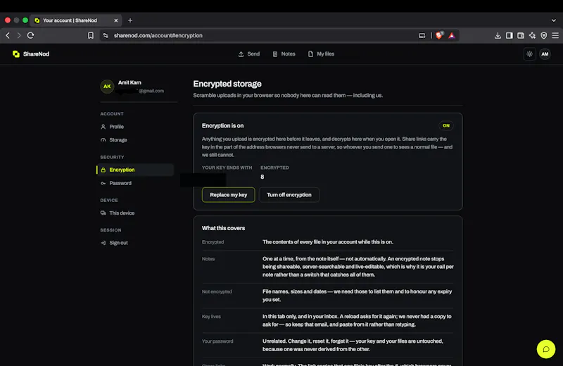Click the encrypted count value 8
This screenshot has height=366, width=563.
point(262,177)
